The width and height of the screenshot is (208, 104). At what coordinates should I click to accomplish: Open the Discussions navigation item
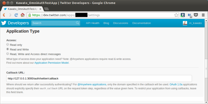[x=121, y=23]
